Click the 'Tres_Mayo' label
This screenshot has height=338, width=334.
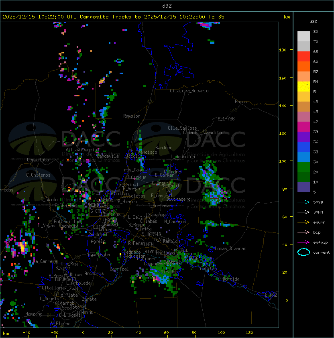132,170
